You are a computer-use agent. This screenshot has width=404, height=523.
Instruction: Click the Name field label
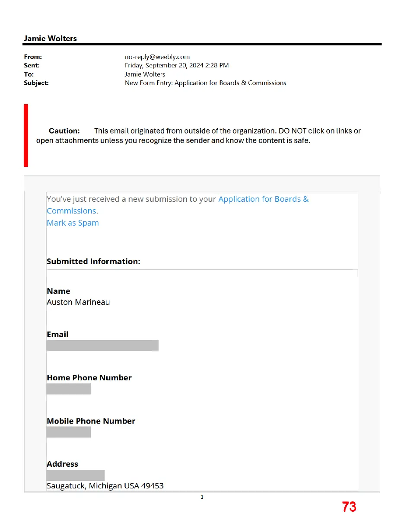coord(58,291)
